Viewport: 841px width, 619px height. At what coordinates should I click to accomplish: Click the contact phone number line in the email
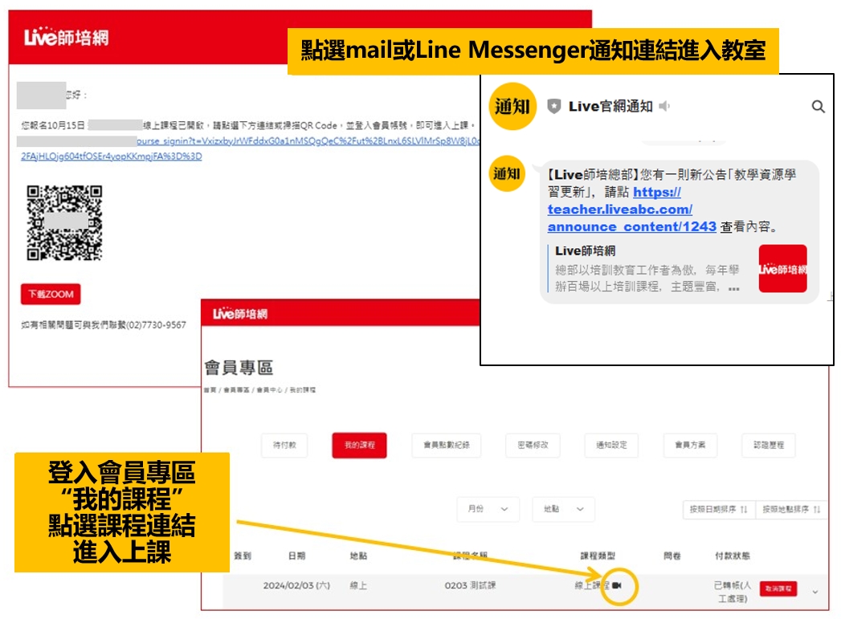(104, 325)
